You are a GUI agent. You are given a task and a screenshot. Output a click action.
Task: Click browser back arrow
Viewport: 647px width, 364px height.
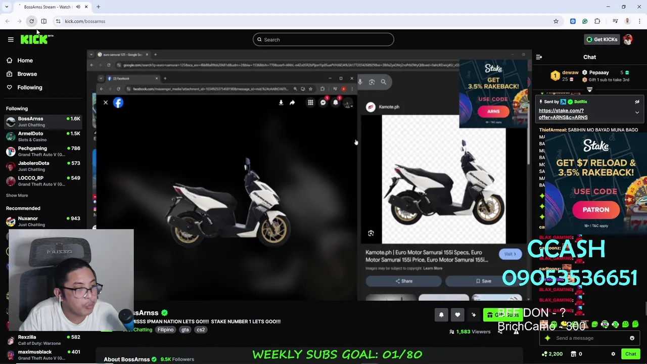click(7, 21)
